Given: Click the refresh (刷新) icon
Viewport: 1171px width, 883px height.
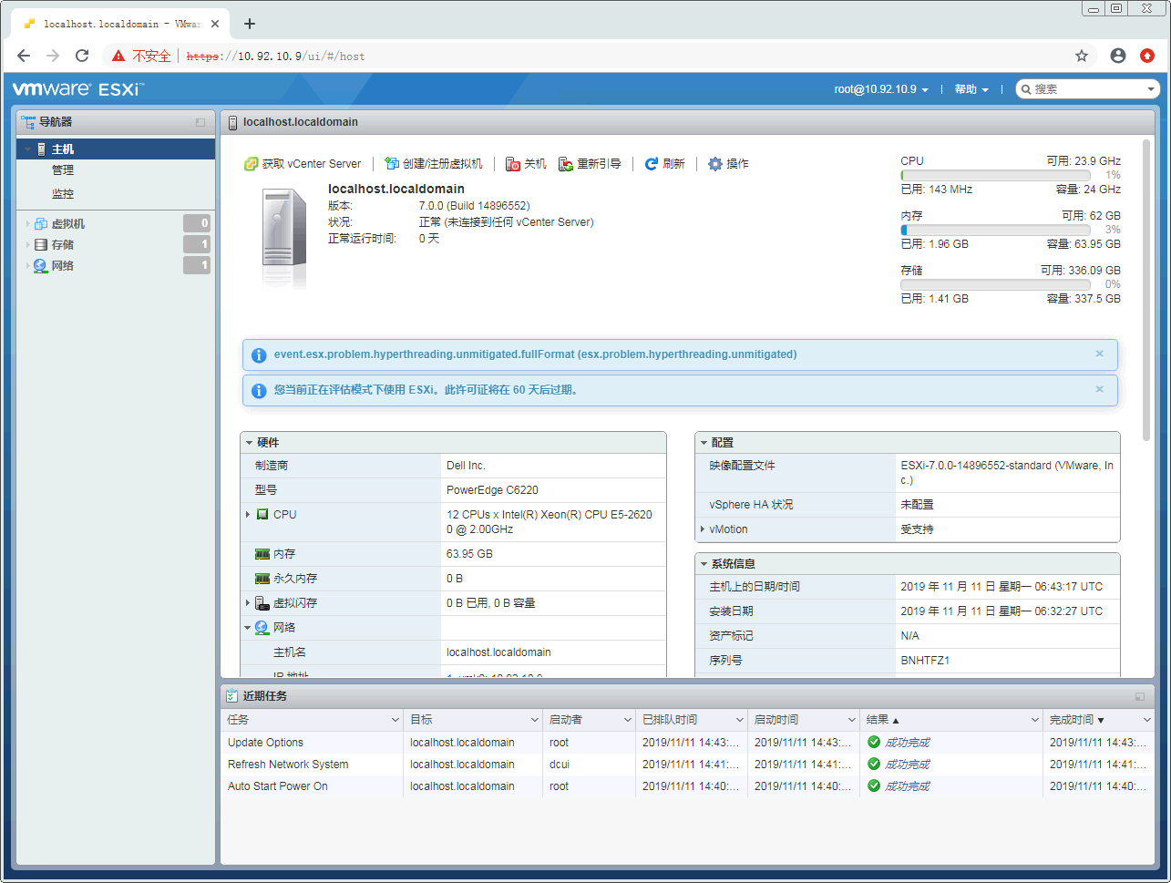Looking at the screenshot, I should coord(652,164).
